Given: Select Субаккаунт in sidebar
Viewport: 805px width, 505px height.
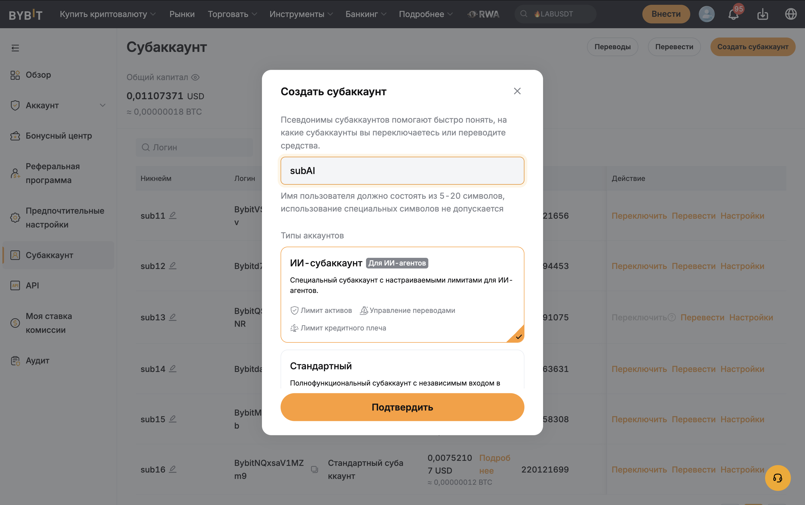Looking at the screenshot, I should [x=58, y=255].
